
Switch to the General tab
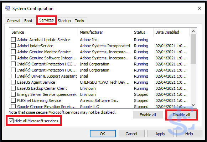[14, 21]
